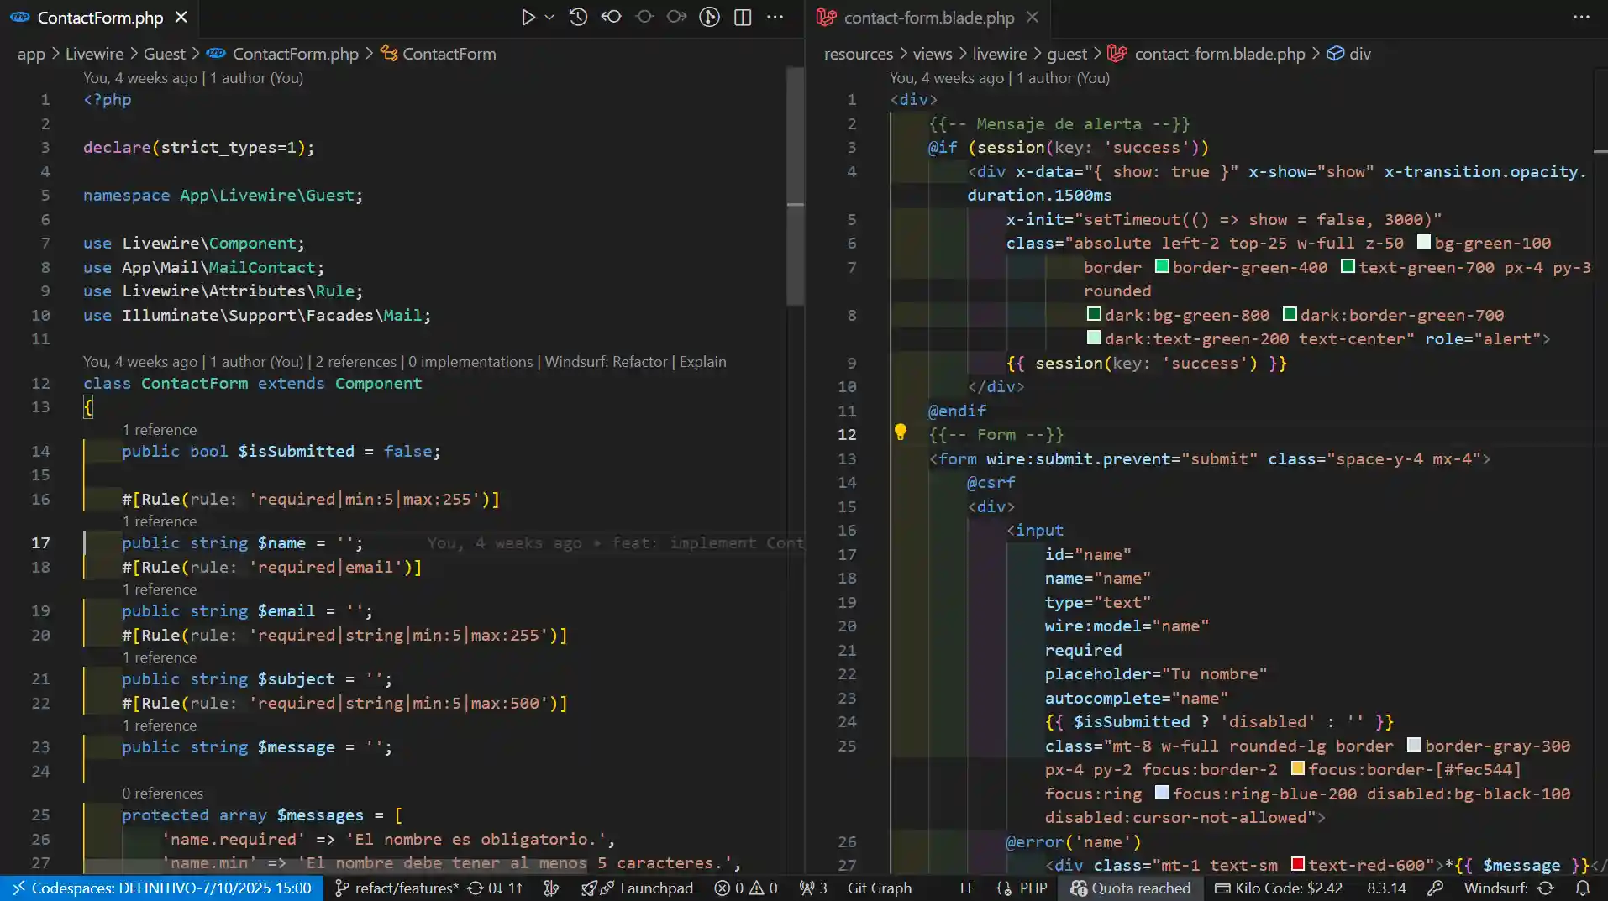Open file history timeline icon
This screenshot has height=901, width=1608.
pos(578,17)
